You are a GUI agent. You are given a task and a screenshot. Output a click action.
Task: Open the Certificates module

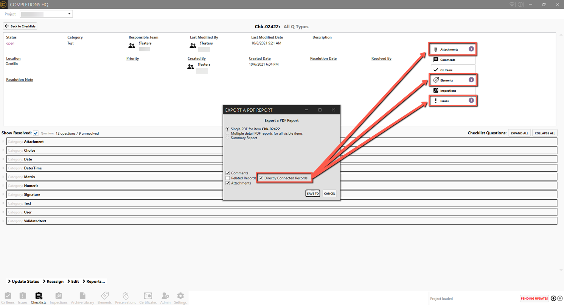tap(148, 297)
